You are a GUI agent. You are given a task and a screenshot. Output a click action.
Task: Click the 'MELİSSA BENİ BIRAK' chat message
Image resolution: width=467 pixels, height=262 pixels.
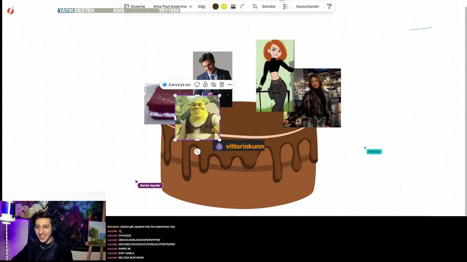126,258
